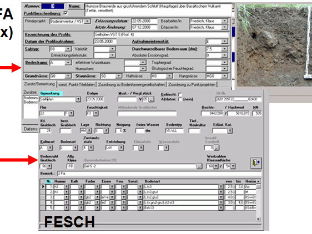312x234 pixels.
Task: Click the table scrollbar down arrow
Action: click(258, 219)
